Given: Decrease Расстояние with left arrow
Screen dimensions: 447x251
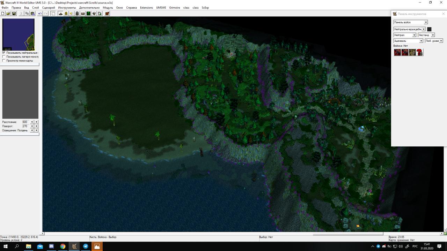Looking at the screenshot, I should (x=32, y=122).
